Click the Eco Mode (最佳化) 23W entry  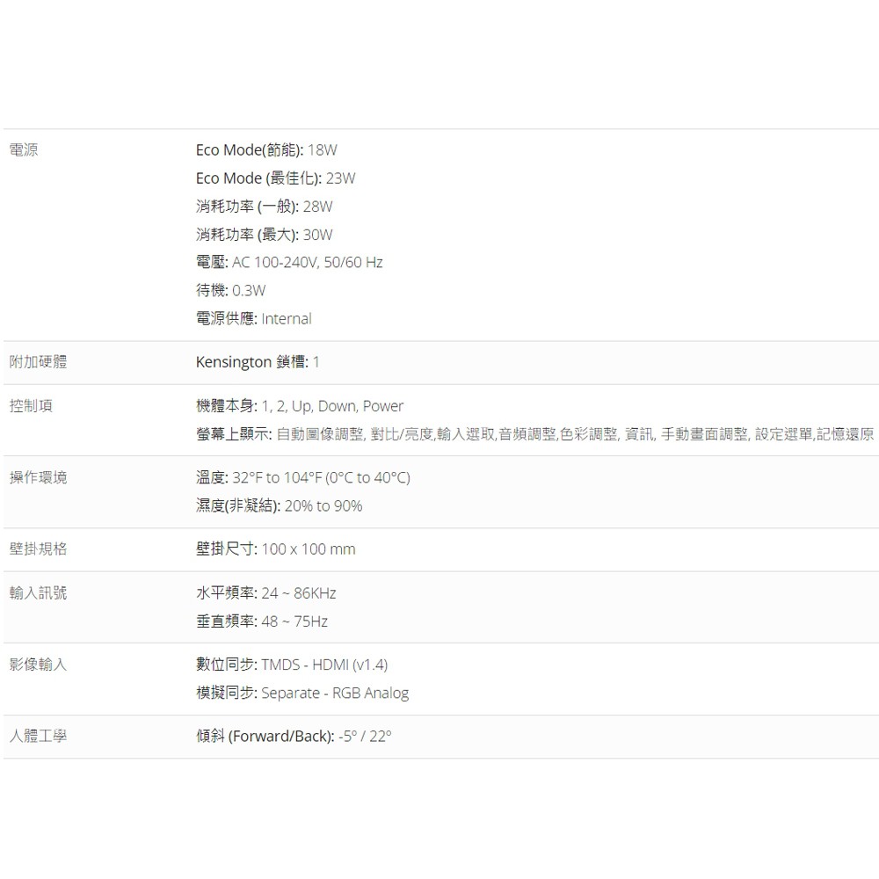coord(275,178)
